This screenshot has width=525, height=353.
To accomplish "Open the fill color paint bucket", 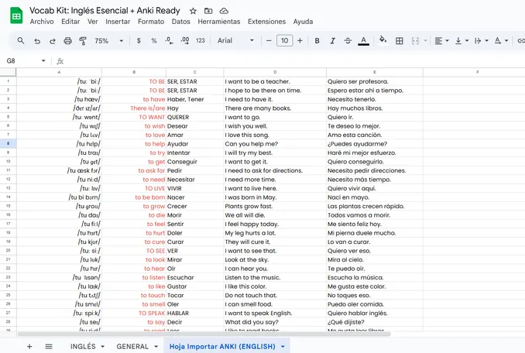I will click(x=383, y=40).
